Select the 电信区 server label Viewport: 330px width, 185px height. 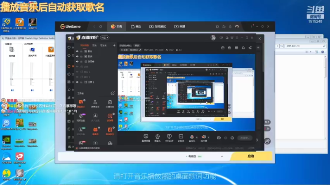192,157
